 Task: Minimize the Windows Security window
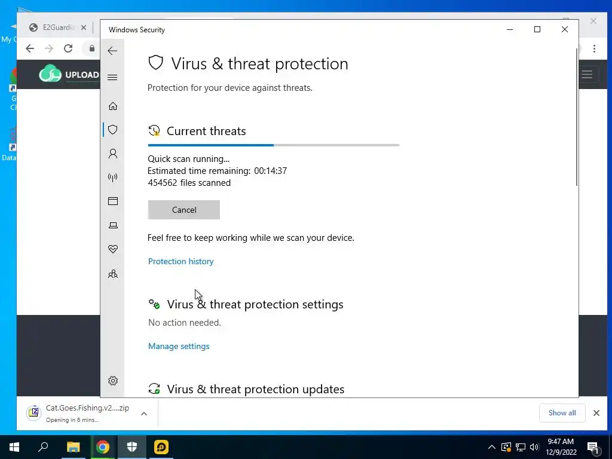click(510, 30)
